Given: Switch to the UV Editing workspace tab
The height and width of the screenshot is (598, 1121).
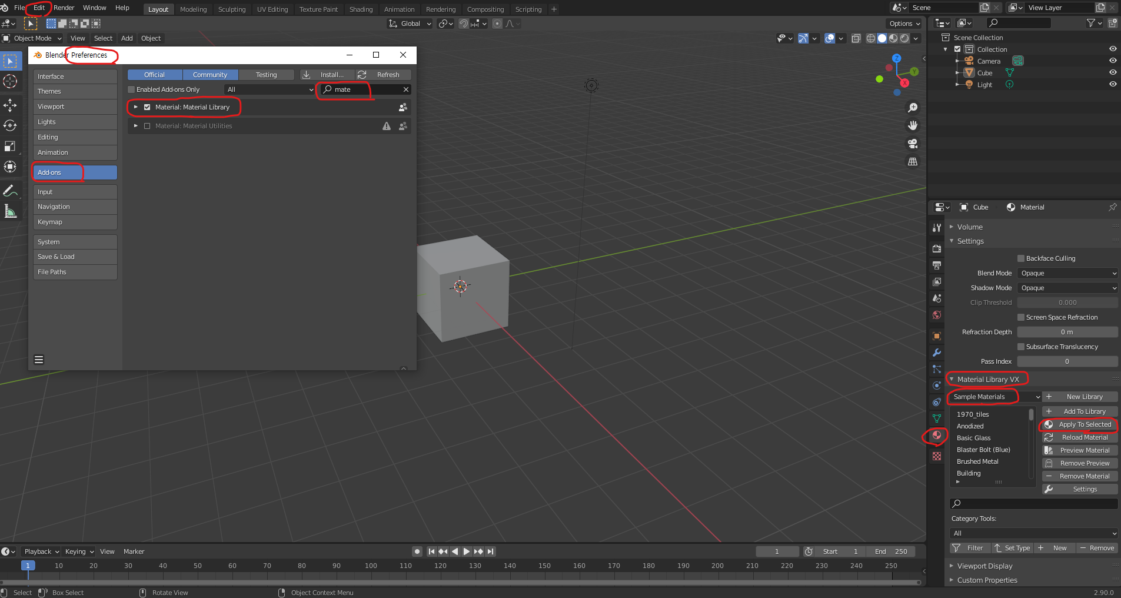Looking at the screenshot, I should pos(272,9).
